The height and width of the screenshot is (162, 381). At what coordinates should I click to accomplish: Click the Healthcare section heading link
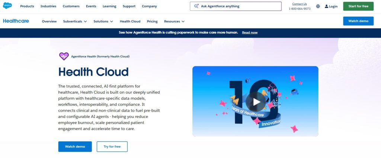(16, 21)
